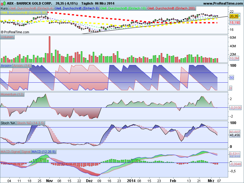Open the Gleit. Durchschnitt (Einfach 200) label
This screenshot has height=183, width=244.
pos(171,9)
